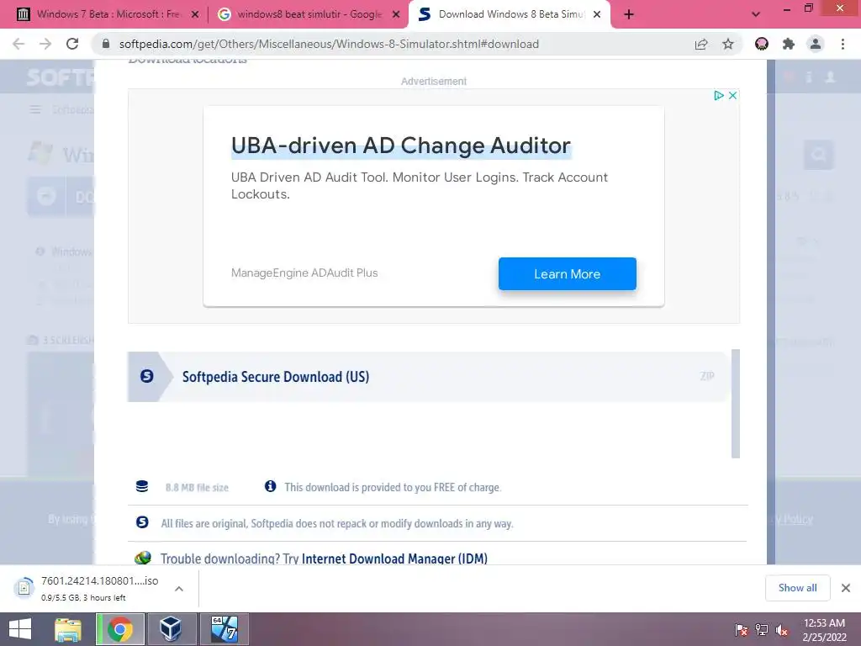Click the Softpedia icon beside 'All files are original'

[142, 522]
